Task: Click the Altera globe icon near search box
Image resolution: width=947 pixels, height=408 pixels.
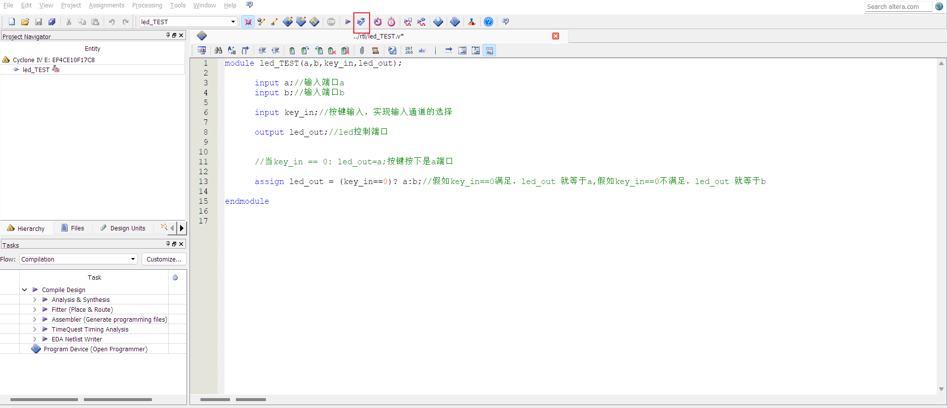Action: [939, 6]
